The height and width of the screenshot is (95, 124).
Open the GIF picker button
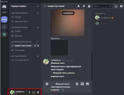[x=82, y=84]
